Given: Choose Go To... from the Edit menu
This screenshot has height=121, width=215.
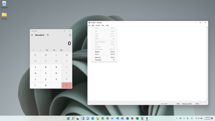Looking at the screenshot, I should (x=104, y=54).
